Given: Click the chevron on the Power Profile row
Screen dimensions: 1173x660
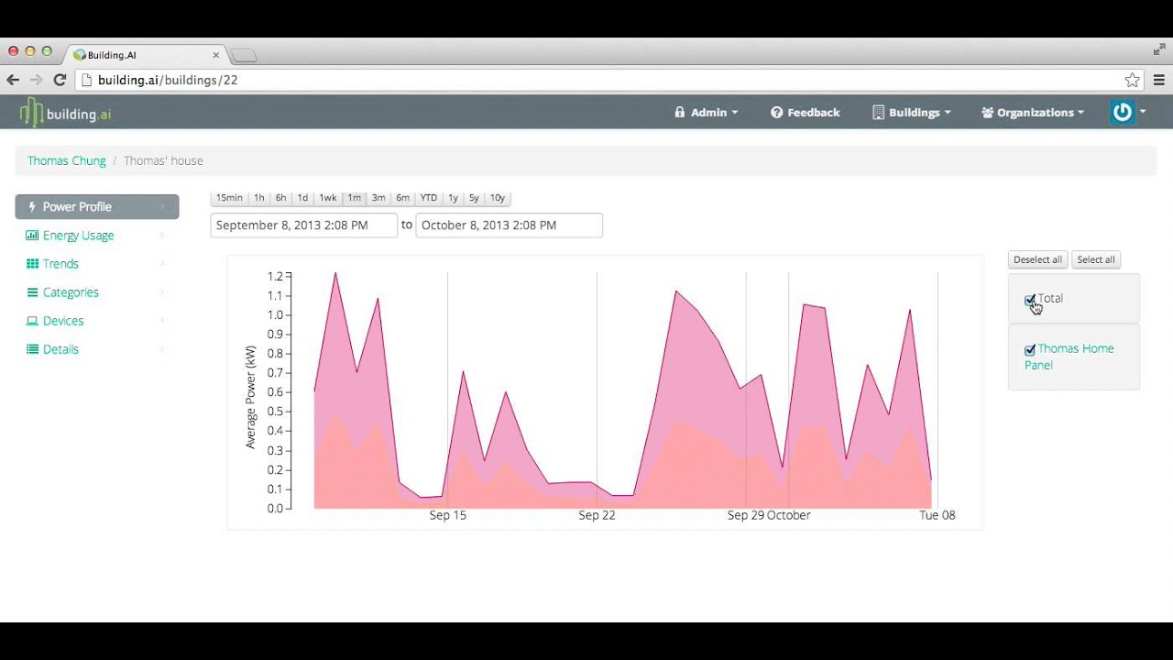Looking at the screenshot, I should [162, 206].
